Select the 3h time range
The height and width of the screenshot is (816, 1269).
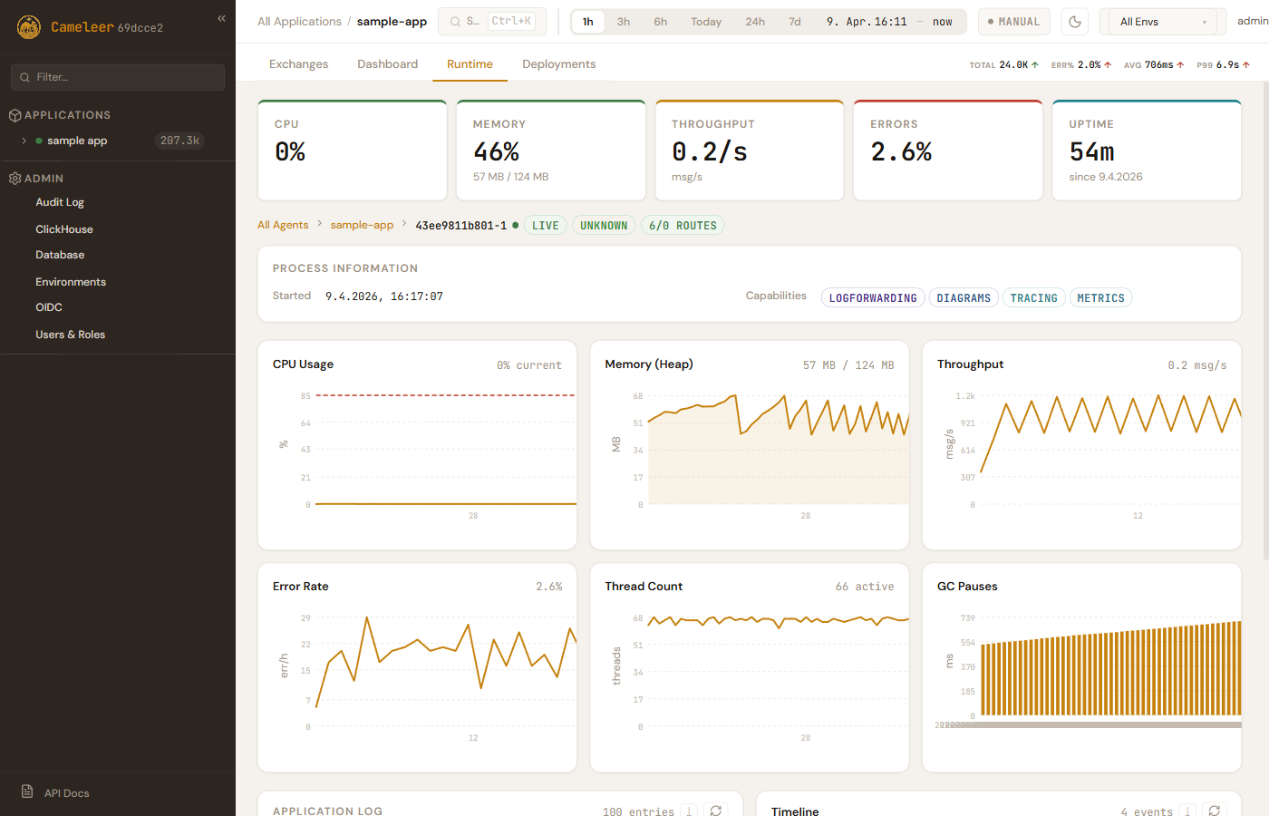point(624,22)
